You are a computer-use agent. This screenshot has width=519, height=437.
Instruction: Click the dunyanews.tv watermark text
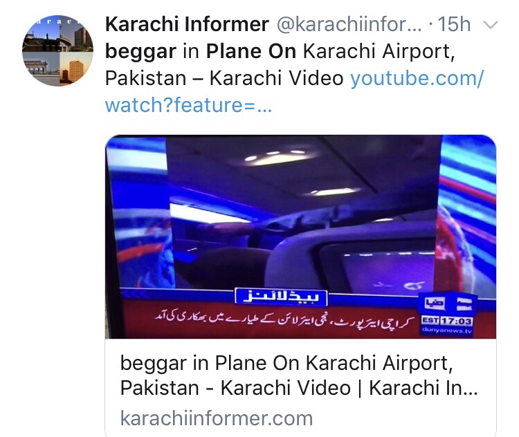446,330
